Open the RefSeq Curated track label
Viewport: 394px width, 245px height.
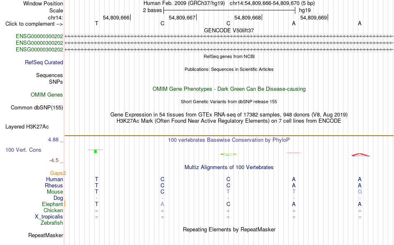click(x=44, y=62)
